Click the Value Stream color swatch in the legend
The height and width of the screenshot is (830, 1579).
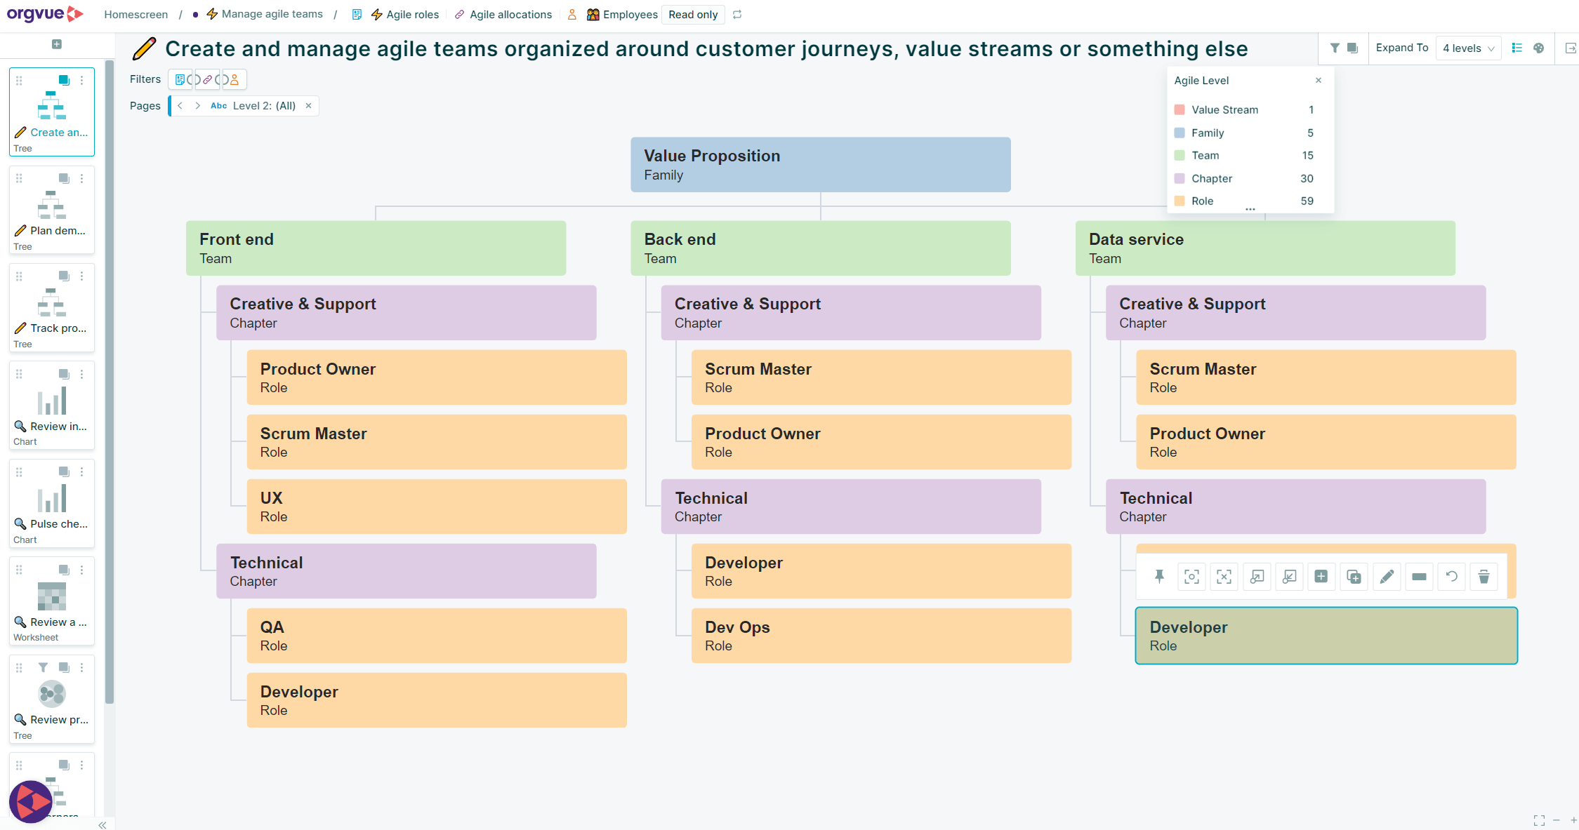[1178, 109]
